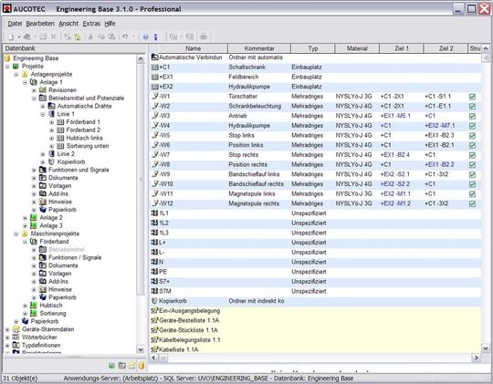
Task: Click the Save disk toolbar icon
Action: pos(43,36)
